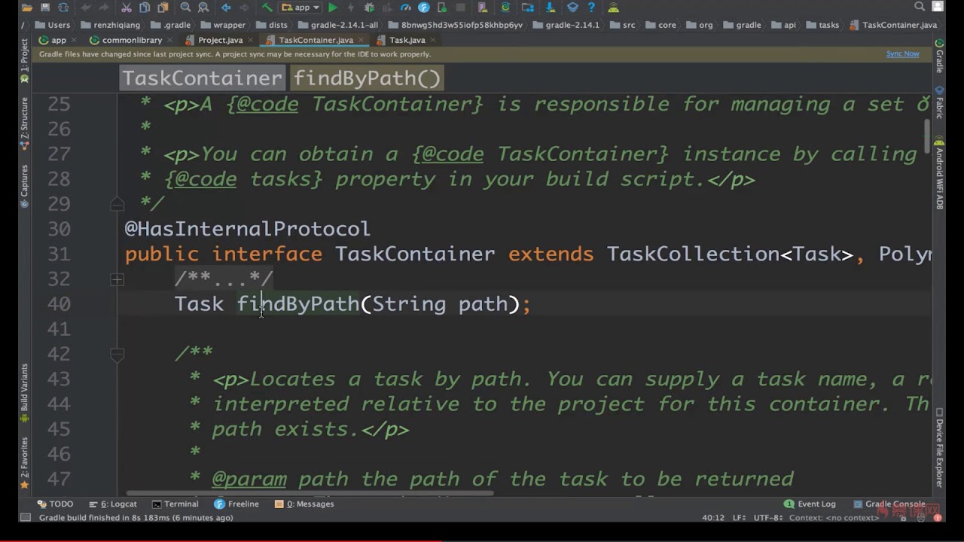
Task: Click the Save All toolbar icon
Action: click(46, 8)
